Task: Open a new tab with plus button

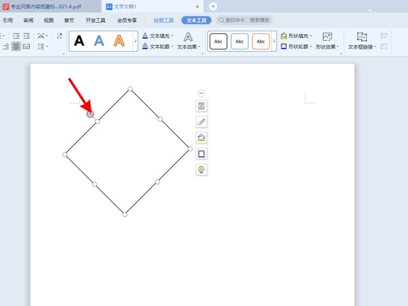Action: pos(213,6)
